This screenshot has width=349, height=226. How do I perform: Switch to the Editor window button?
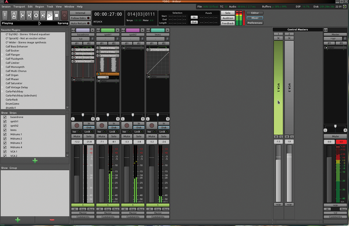pyautogui.click(x=255, y=13)
